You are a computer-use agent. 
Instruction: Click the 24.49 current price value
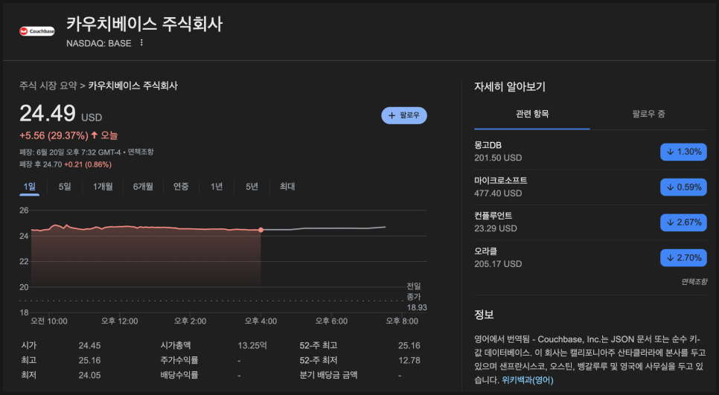click(x=48, y=113)
